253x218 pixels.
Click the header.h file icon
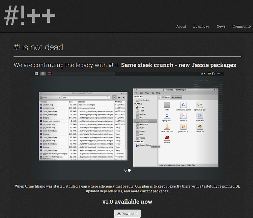[183, 116]
